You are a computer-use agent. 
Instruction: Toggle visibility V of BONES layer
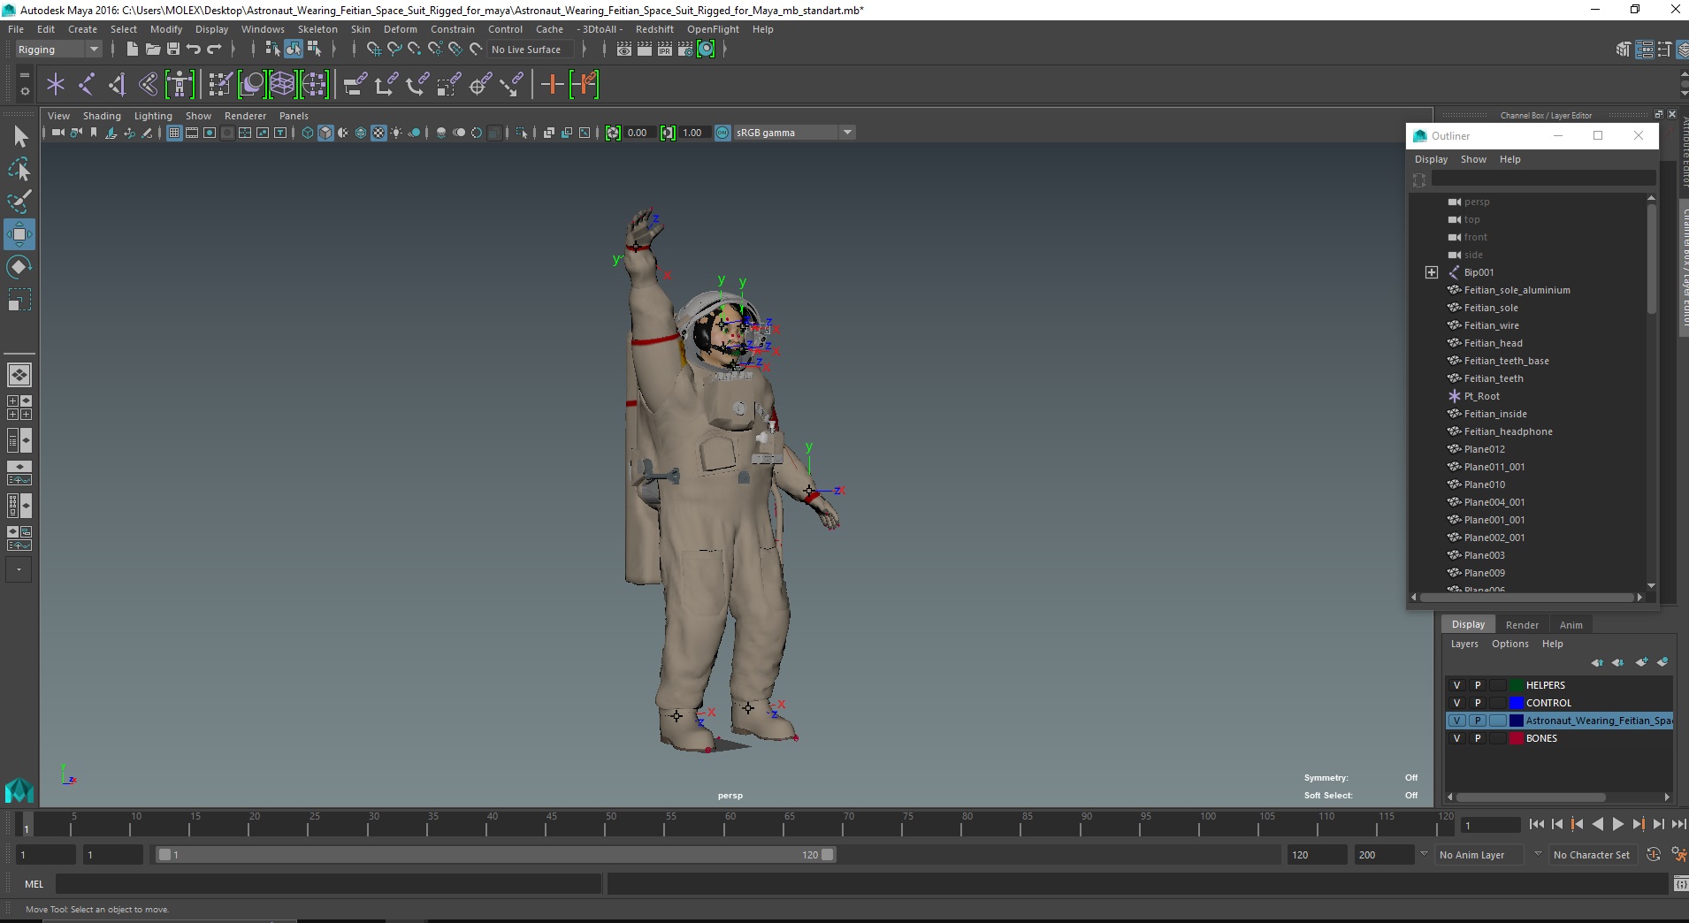(1457, 738)
